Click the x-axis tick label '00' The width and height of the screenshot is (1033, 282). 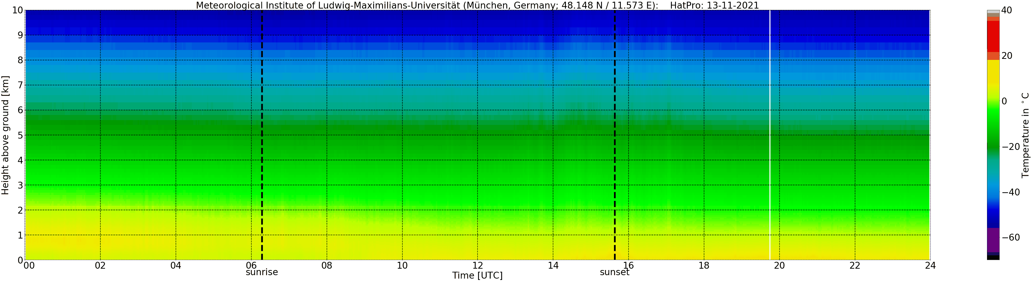[x=29, y=266]
